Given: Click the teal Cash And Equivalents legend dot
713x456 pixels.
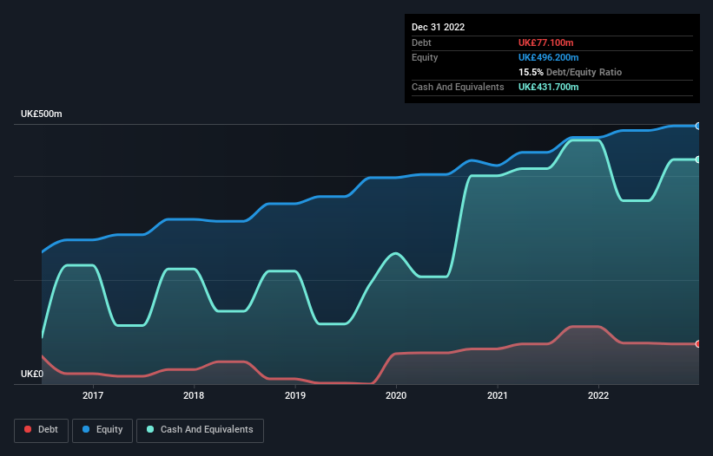Looking at the screenshot, I should click(x=150, y=429).
